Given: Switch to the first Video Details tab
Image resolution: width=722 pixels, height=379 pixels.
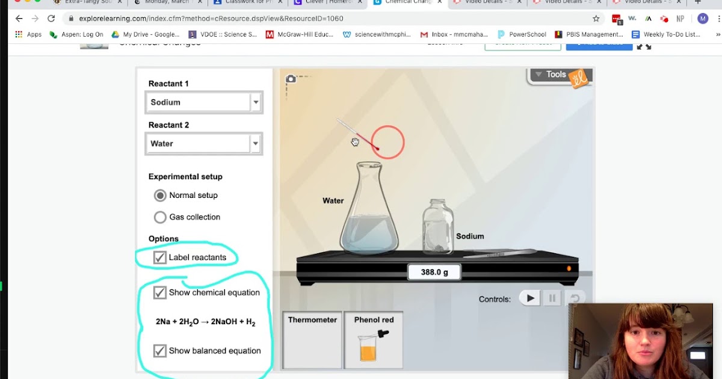Looking at the screenshot, I should point(486,2).
